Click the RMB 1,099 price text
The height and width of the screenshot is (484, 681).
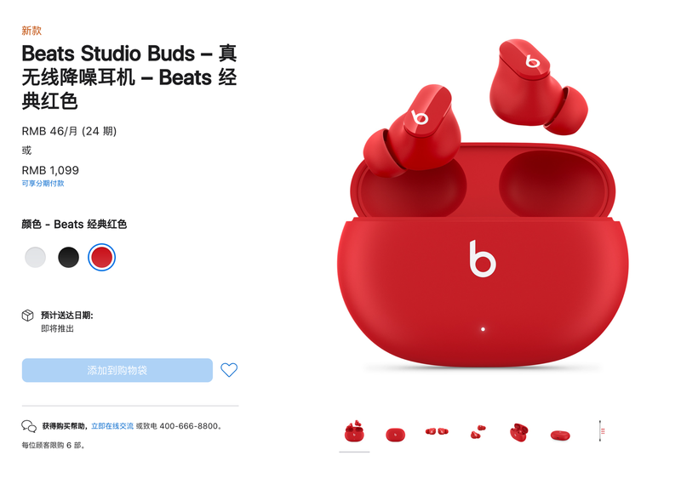50,170
